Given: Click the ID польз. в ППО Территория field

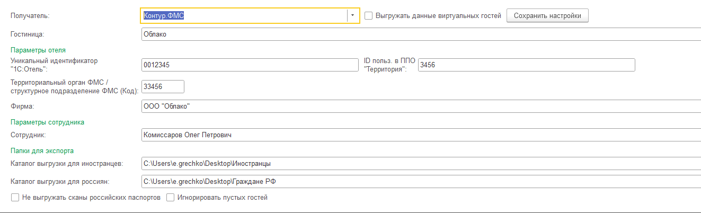Looking at the screenshot, I should 526,65.
